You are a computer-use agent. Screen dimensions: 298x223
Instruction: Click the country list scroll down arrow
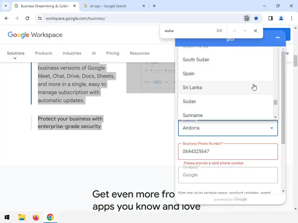tap(275, 117)
